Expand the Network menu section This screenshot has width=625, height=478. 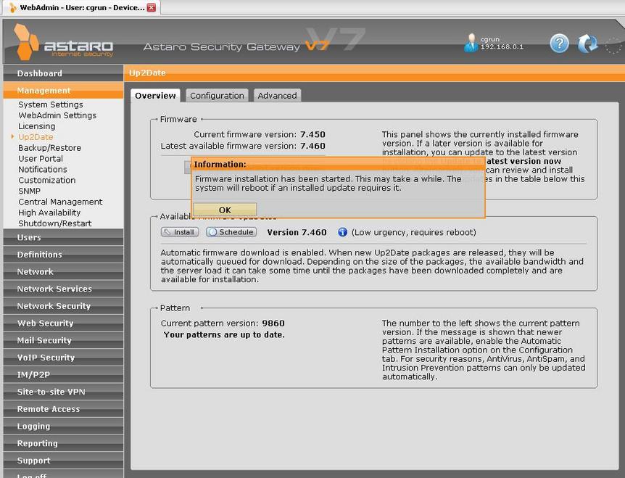pos(63,271)
